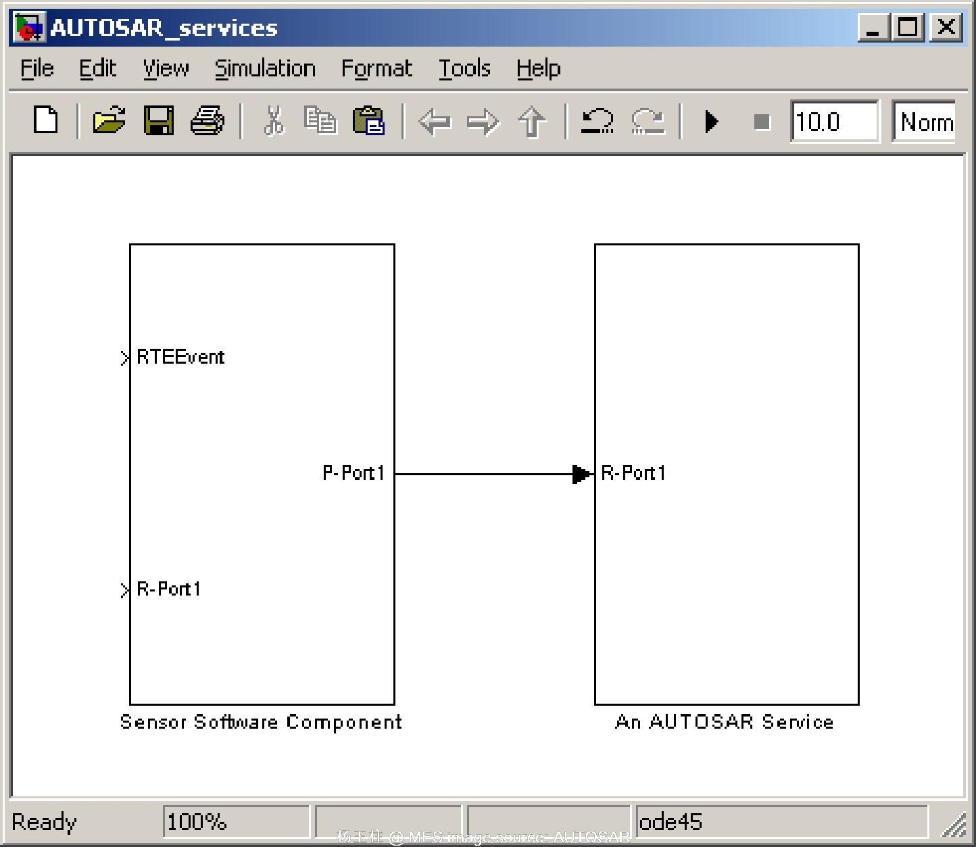This screenshot has height=847, width=976.
Task: Open the Simulation menu
Action: 265,68
